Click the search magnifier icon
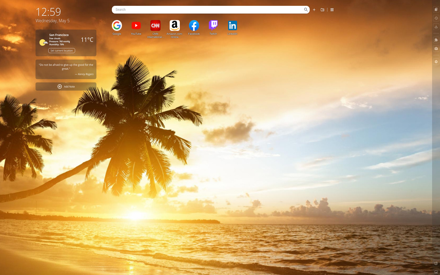 [306, 10]
